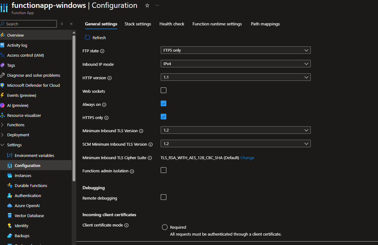Viewport: 378px width, 245px height.
Task: Click SCM Minimum Inbound TLS Version info icon
Action: [x=150, y=144]
